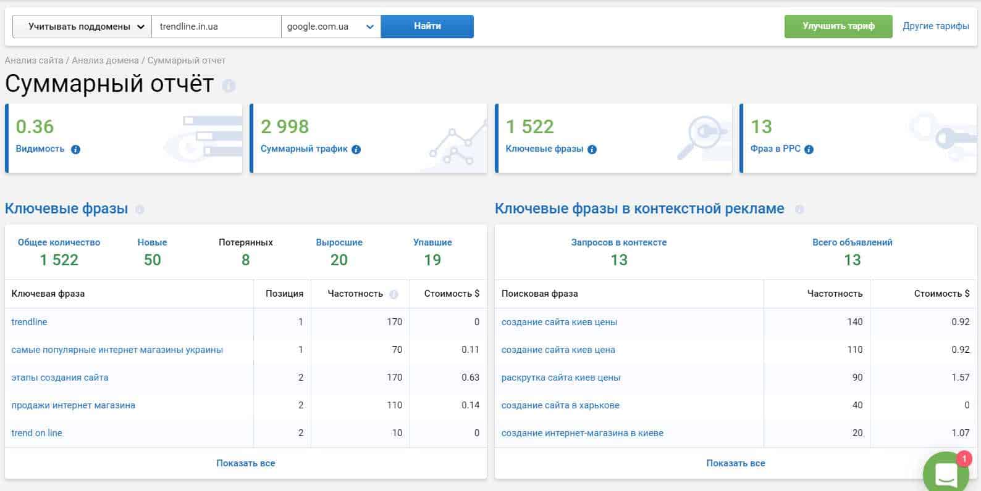Screen dimensions: 981x491
Task: Open the trend on line keyword
Action: point(36,433)
